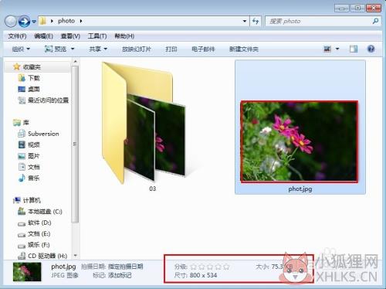Image resolution: width=386 pixels, height=289 pixels.
Task: Select the photo breadcrumb in address bar
Action: (66, 21)
